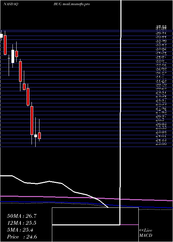Click the 50MA : 26.7 reading

(x=22, y=216)
